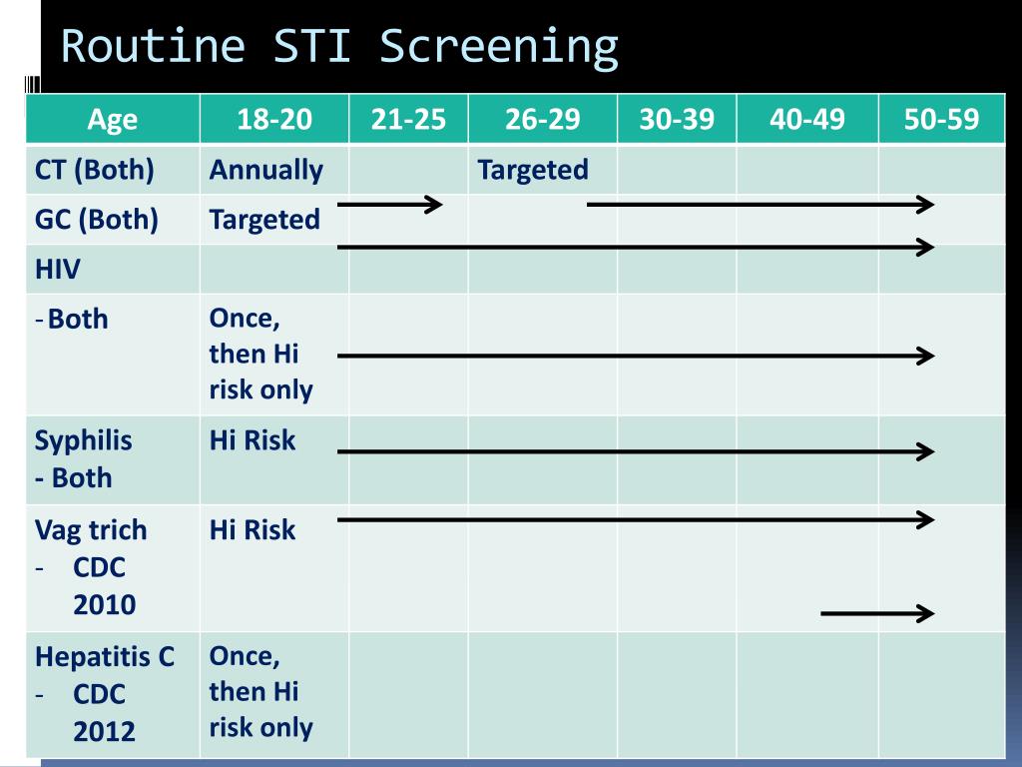Click Once, then Hi risk only in Hepatitis row
The height and width of the screenshot is (767, 1022).
click(x=260, y=692)
